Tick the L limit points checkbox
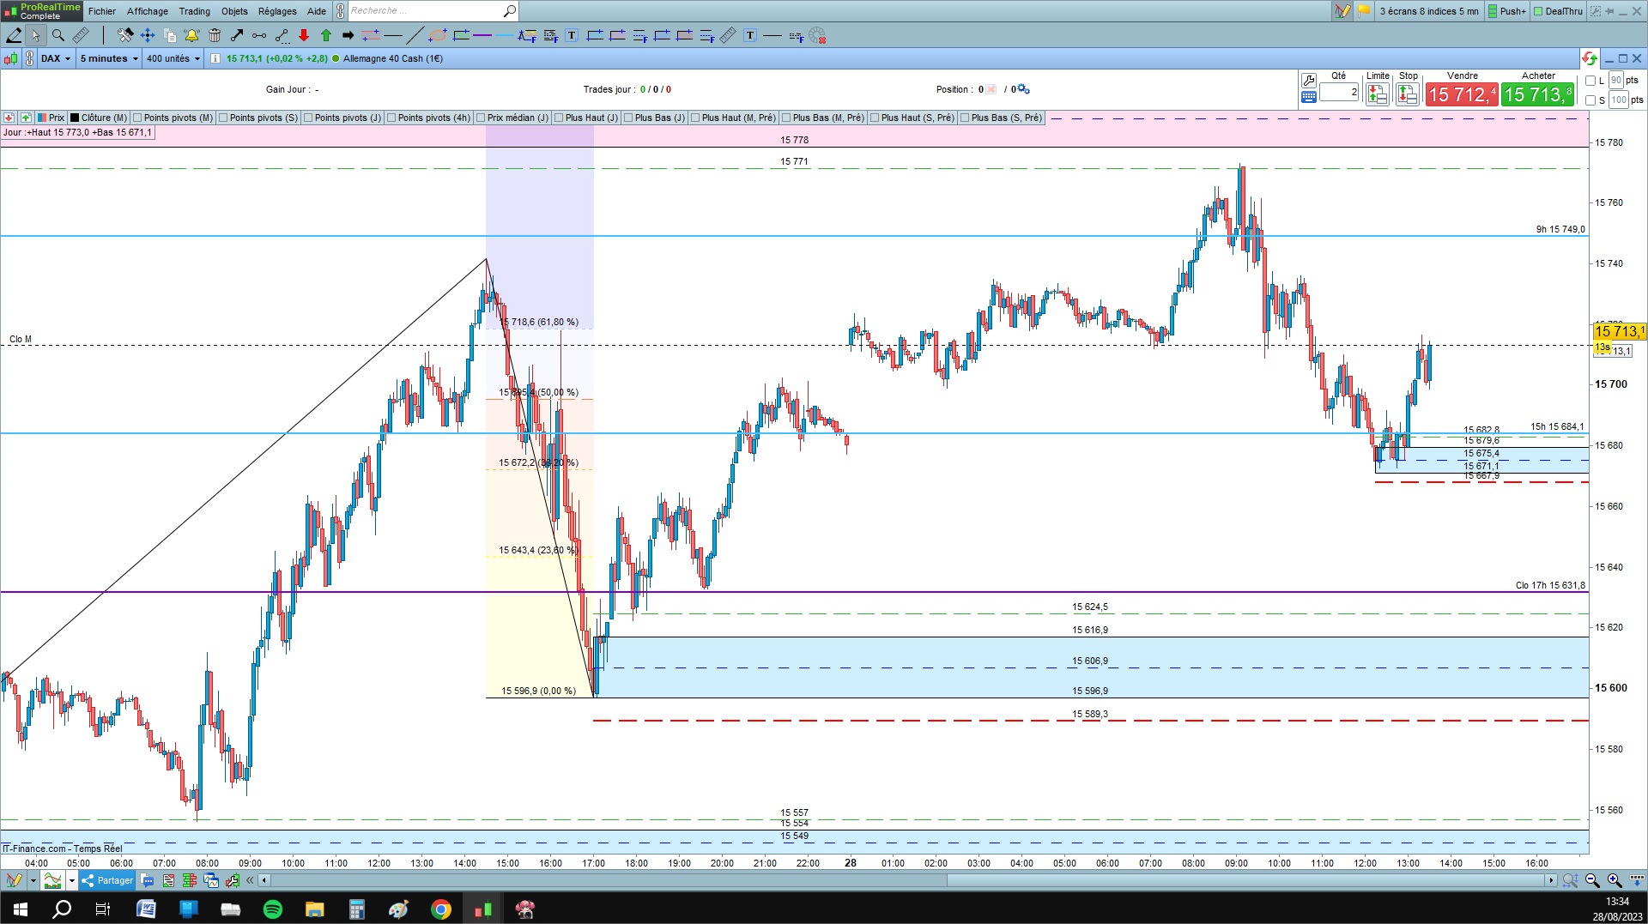The height and width of the screenshot is (924, 1648). click(x=1590, y=81)
